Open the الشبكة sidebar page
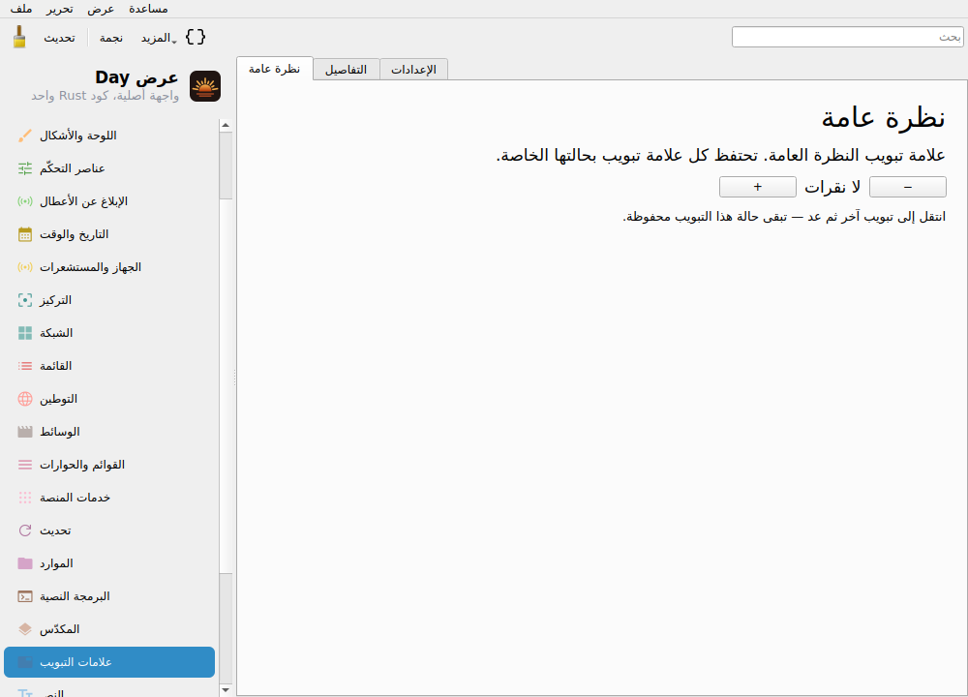The width and height of the screenshot is (968, 697). click(109, 333)
